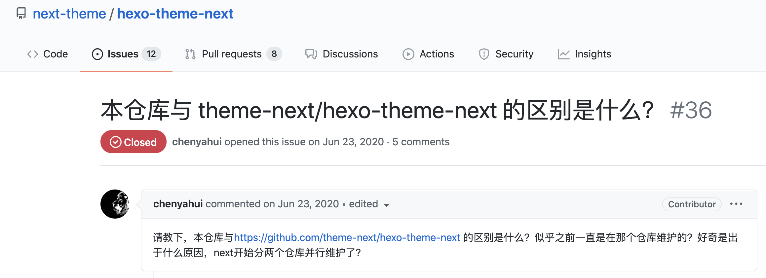Click the Contributor label badge
This screenshot has height=278, width=766.
[692, 204]
